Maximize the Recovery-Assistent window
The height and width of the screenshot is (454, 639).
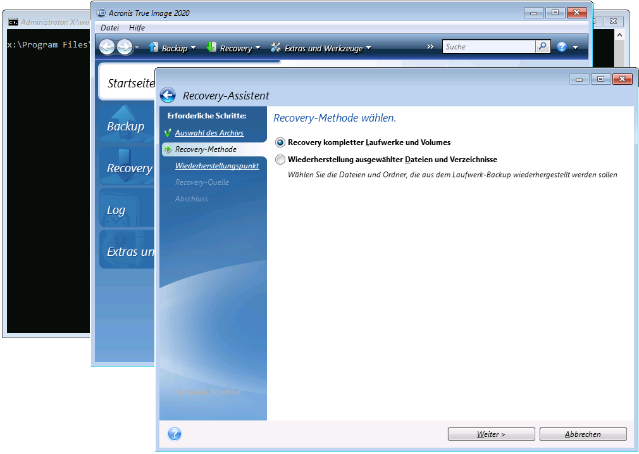[600, 79]
